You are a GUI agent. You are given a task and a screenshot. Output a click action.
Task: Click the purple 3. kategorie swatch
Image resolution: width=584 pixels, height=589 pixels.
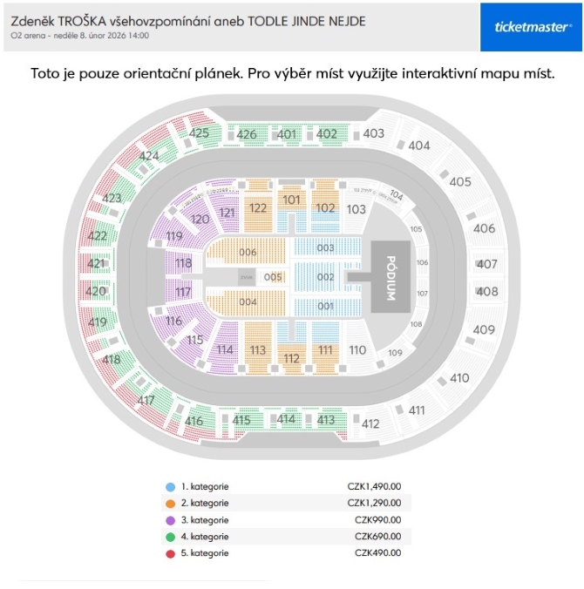170,520
